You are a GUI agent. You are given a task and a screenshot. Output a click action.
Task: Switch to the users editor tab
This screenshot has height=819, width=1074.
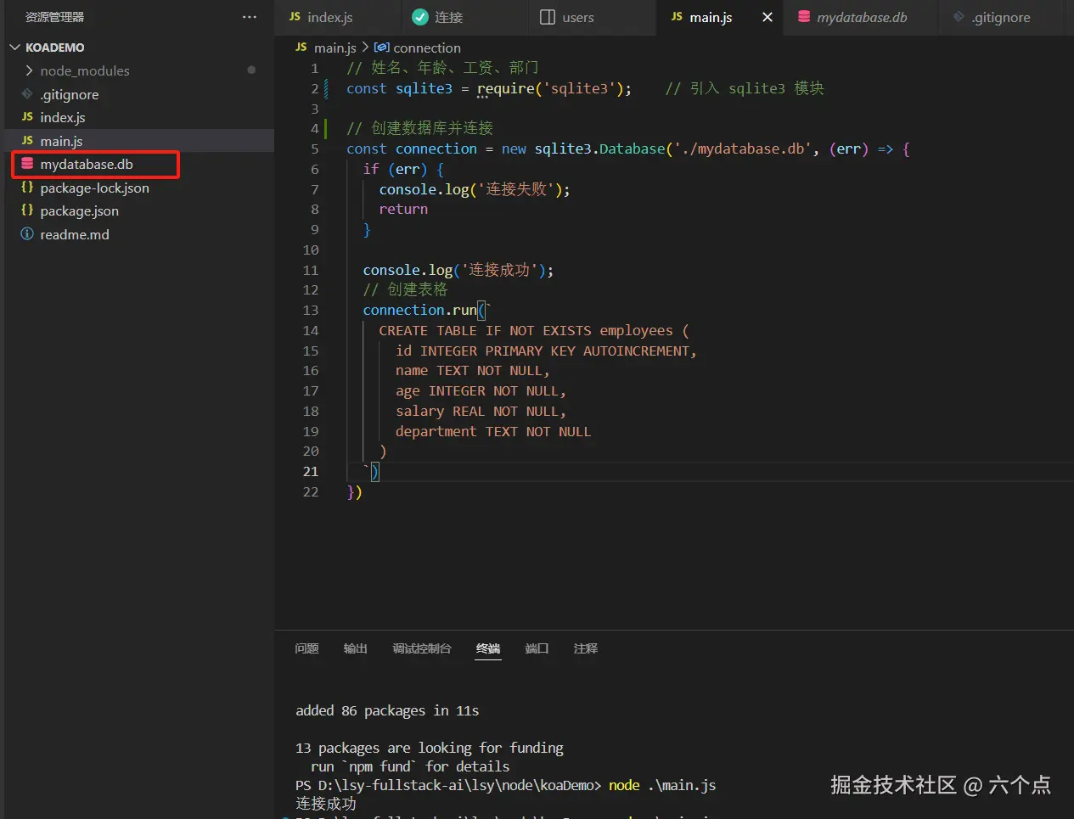pyautogui.click(x=578, y=17)
